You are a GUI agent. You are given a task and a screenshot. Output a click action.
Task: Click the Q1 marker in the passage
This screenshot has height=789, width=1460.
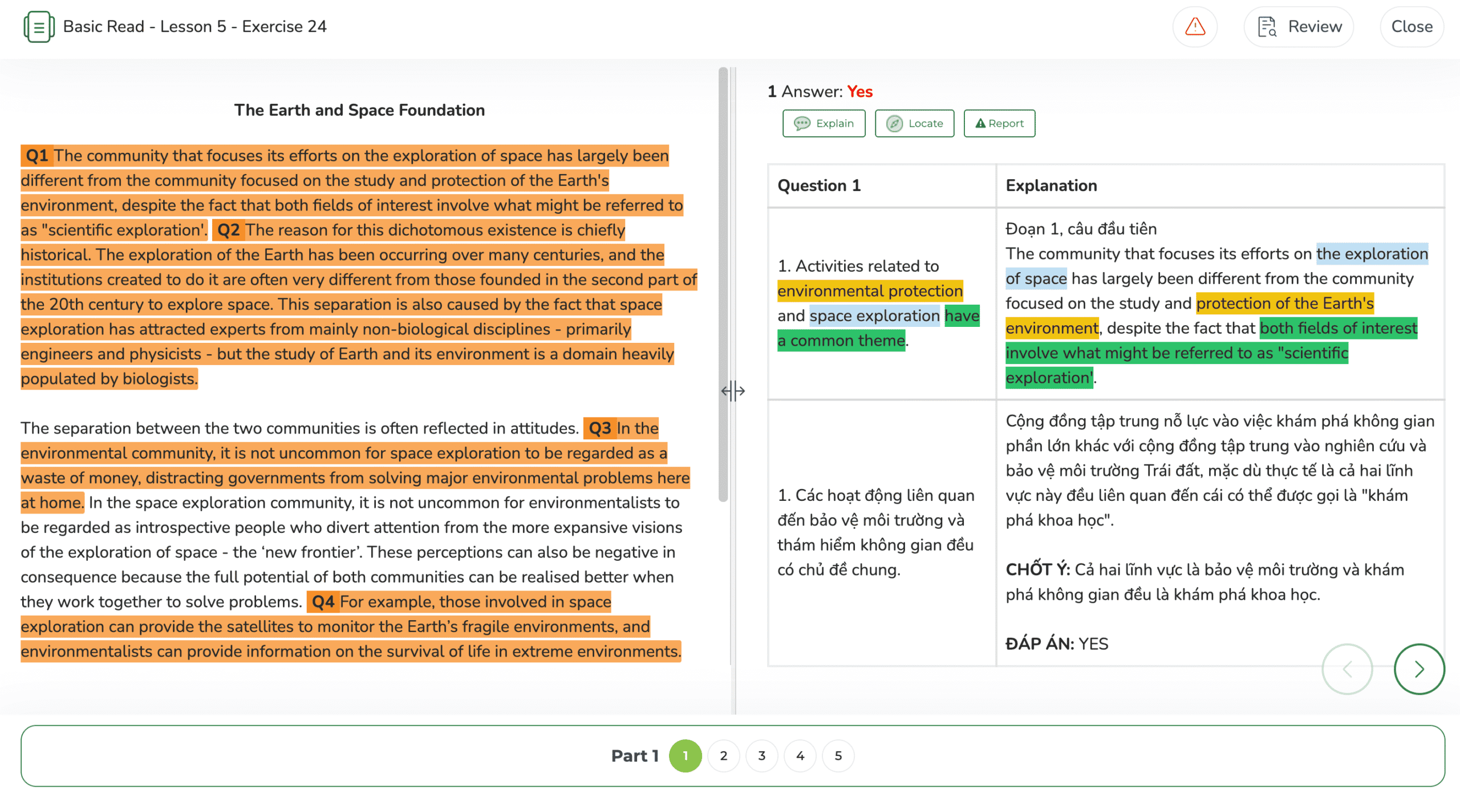pyautogui.click(x=37, y=155)
